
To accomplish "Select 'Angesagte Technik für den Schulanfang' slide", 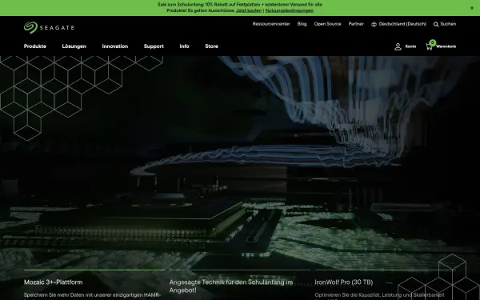I will click(231, 286).
